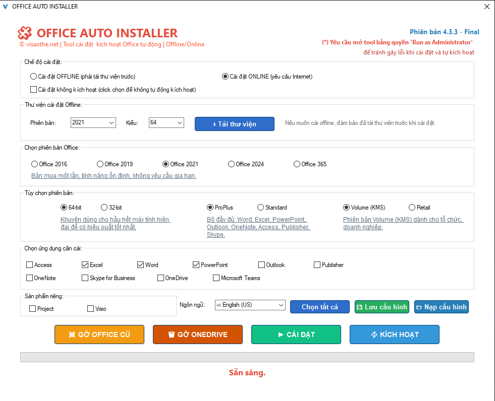Viewport: 495px width, 401px height.
Task: Click the 'Phiên bản 4.3.3 - Final' text
Action: (445, 32)
